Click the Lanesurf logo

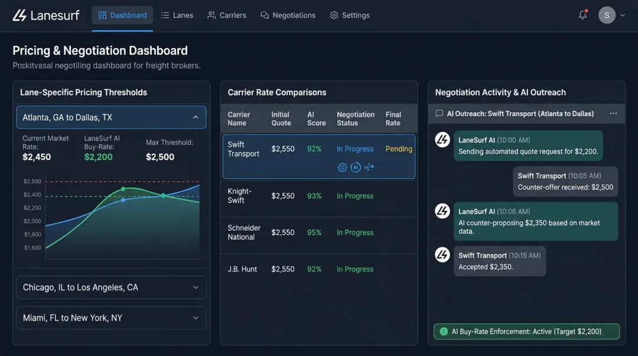(x=46, y=15)
